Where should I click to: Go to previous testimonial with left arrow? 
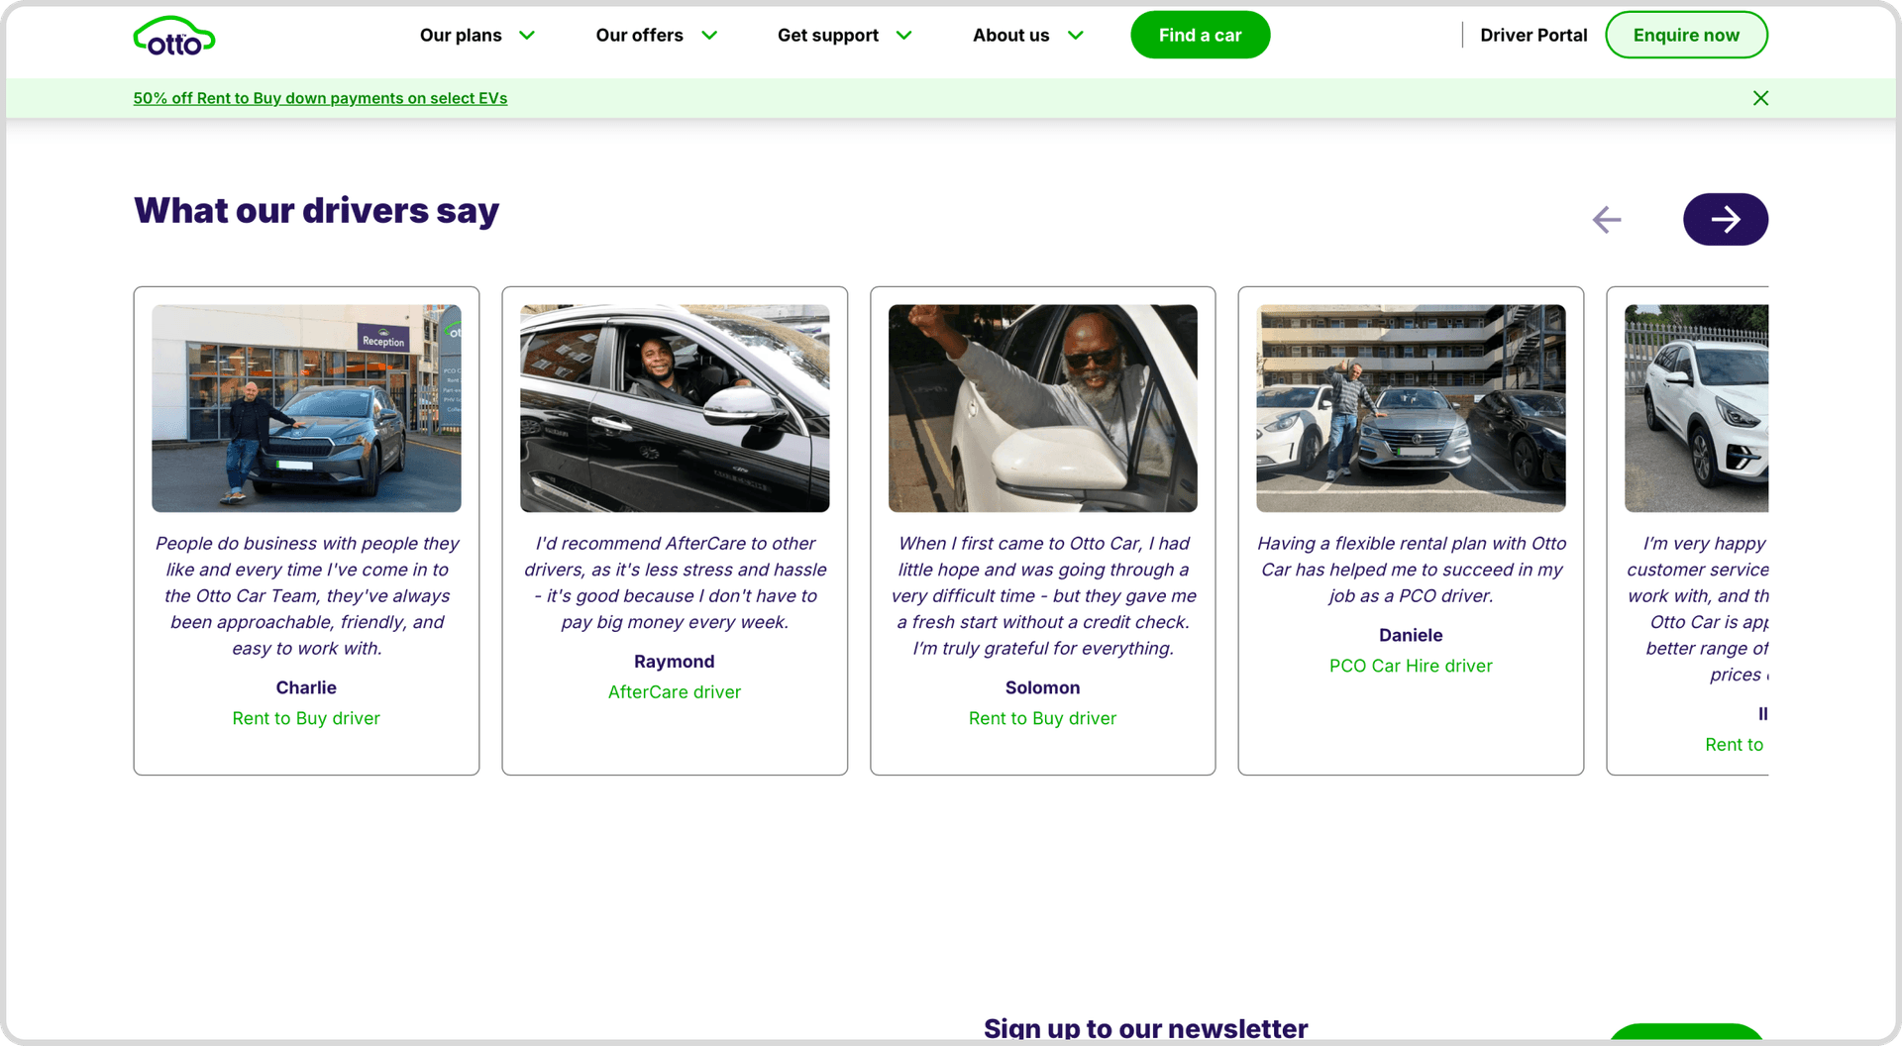[1606, 219]
